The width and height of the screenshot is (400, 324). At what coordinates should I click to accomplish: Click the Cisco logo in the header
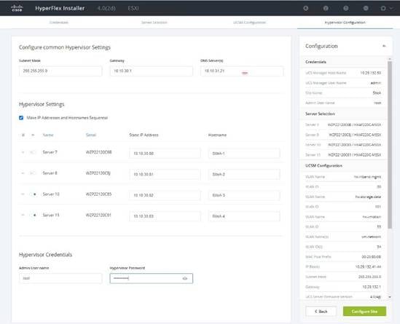point(17,8)
